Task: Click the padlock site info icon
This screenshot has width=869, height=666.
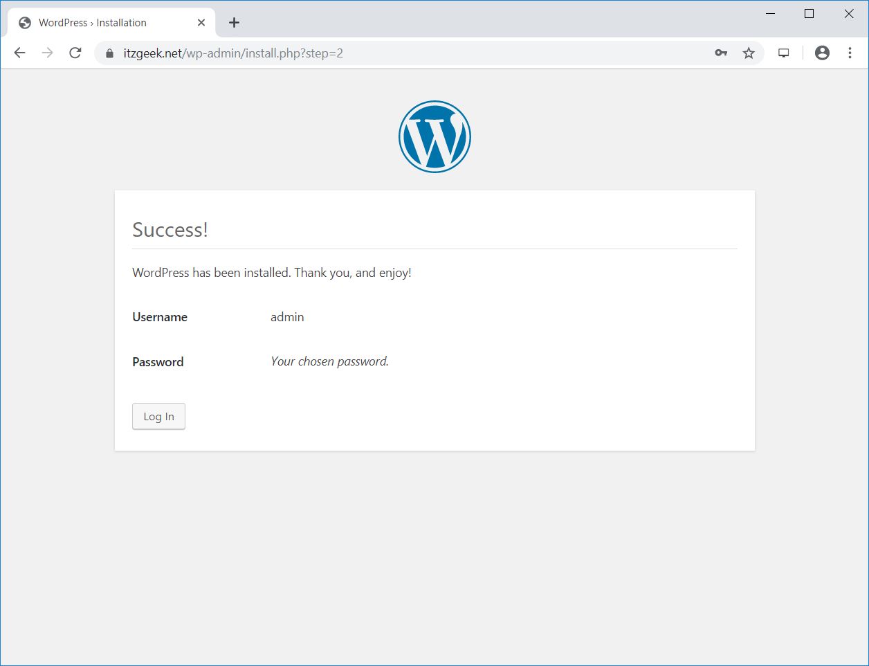Action: pos(109,53)
